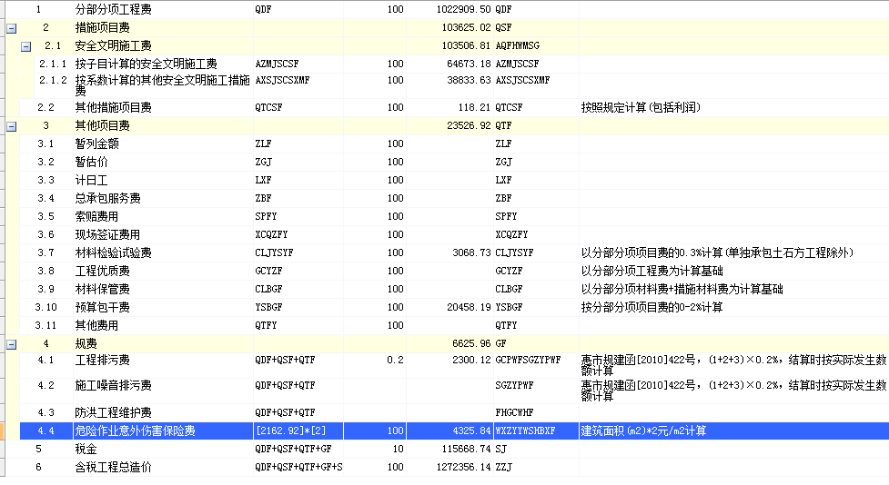The height and width of the screenshot is (485, 889).
Task: Click the QDF+QSF+QTF+GF+S formula in row 6
Action: point(298,467)
